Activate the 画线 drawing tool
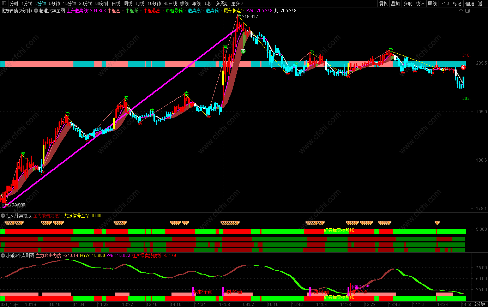The height and width of the screenshot is (307, 488). coord(433,4)
